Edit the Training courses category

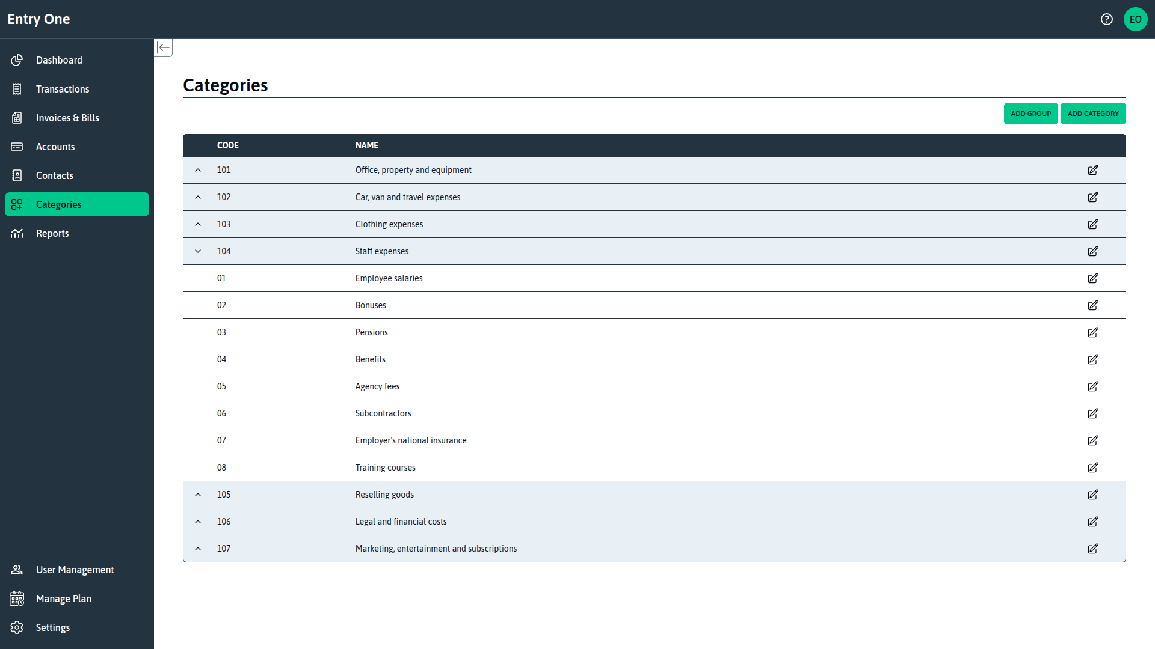[1093, 468]
